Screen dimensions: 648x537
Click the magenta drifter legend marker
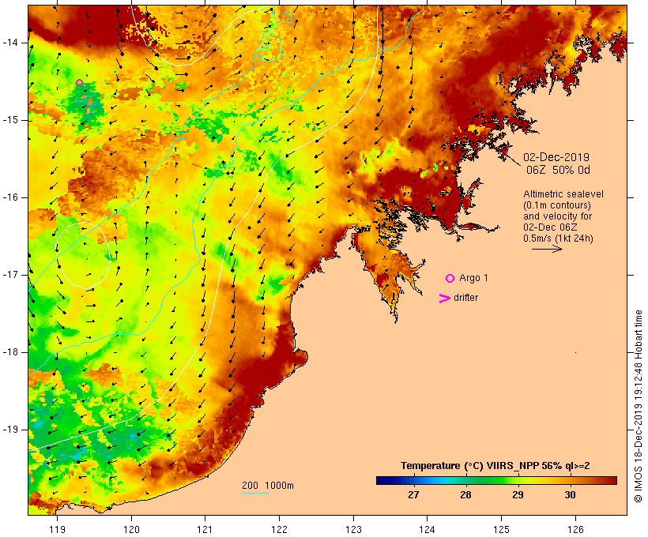(445, 299)
